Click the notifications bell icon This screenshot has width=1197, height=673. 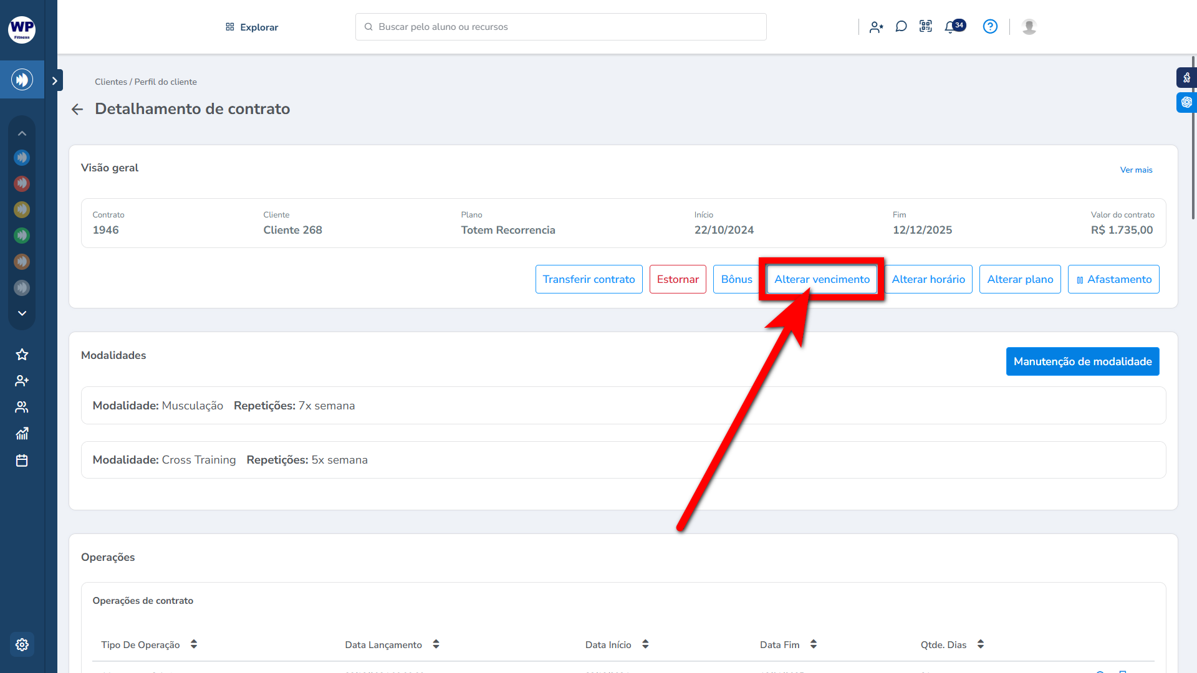pos(950,27)
